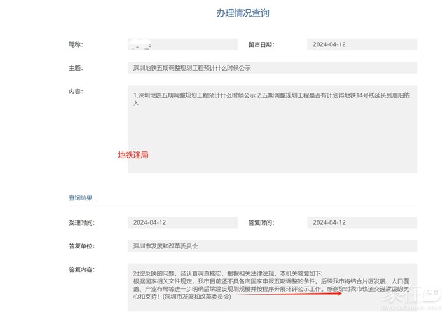Click the 昵称 label
445x312 pixels.
[x=76, y=44]
